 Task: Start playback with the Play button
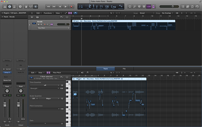coord(66,7)
